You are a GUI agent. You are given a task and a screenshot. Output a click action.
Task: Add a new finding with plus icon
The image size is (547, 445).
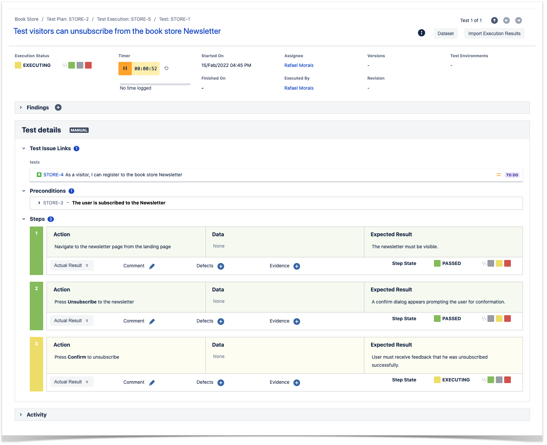pyautogui.click(x=58, y=107)
